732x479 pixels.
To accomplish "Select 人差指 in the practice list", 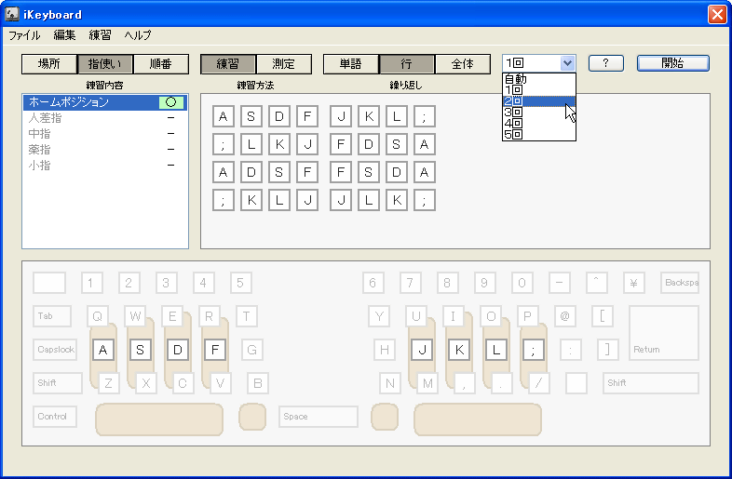I will tap(105, 118).
